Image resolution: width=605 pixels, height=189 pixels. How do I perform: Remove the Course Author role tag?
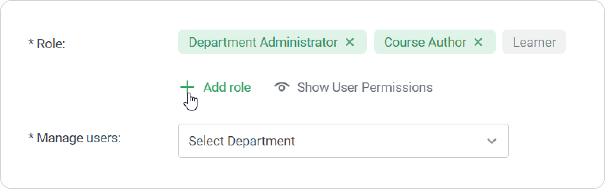pyautogui.click(x=478, y=42)
